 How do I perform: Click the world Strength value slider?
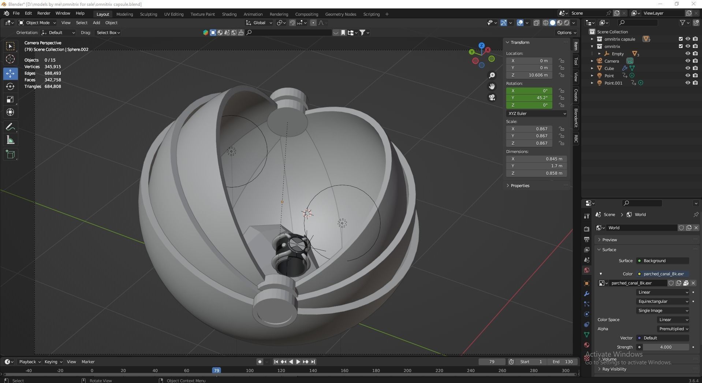coord(666,347)
